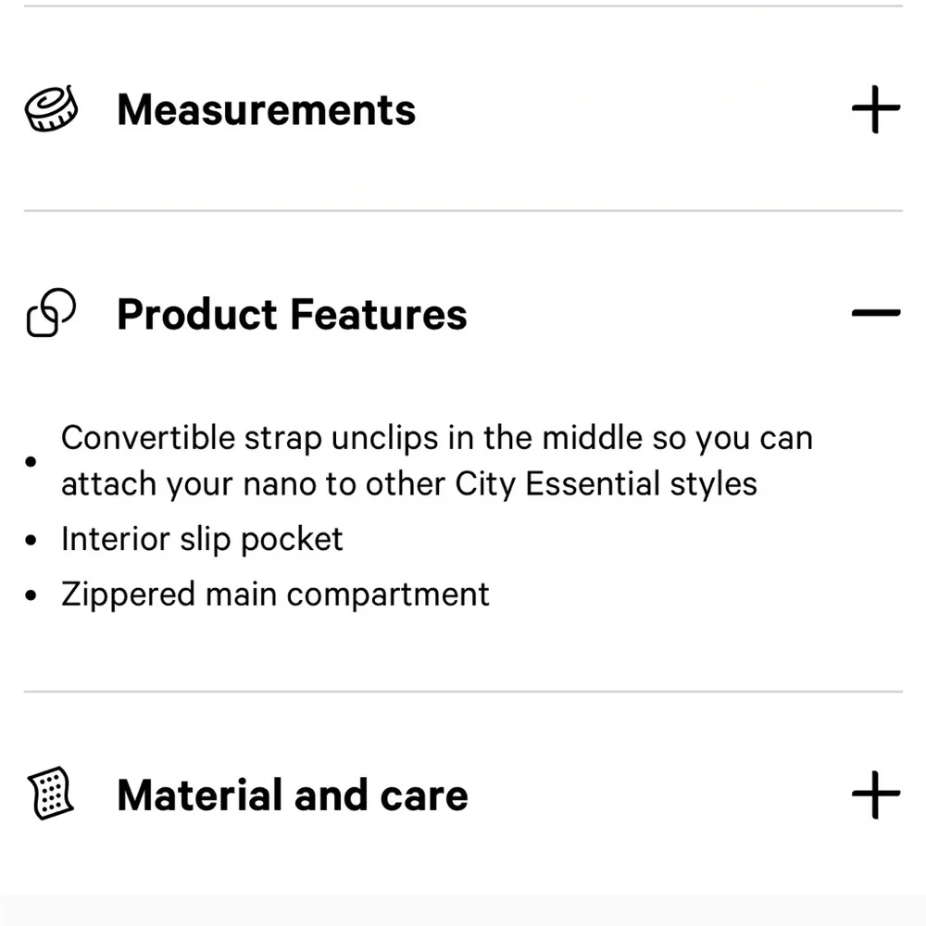Image resolution: width=926 pixels, height=926 pixels.
Task: Click 'Zippered main compartment' feature text
Action: (275, 594)
